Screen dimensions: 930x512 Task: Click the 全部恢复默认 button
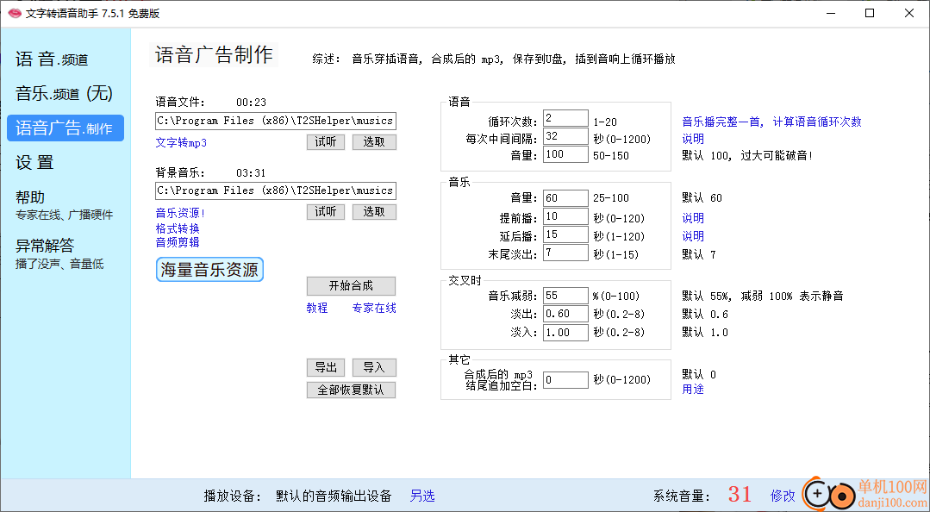[x=351, y=390]
